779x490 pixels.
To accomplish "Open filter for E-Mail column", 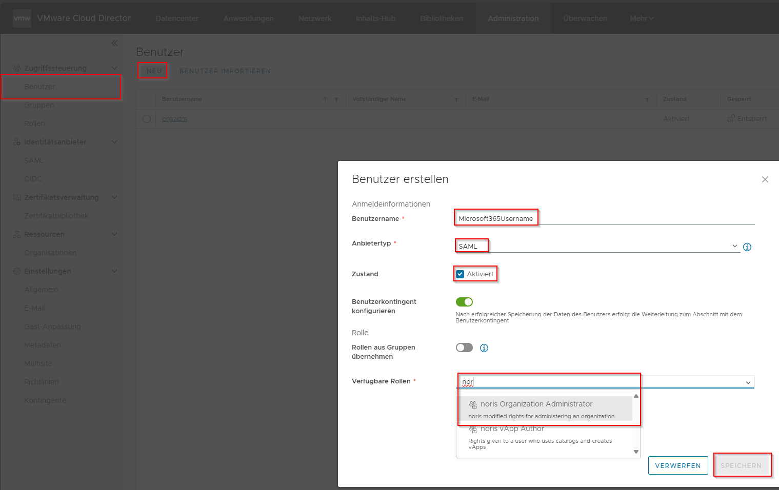I will 647,99.
